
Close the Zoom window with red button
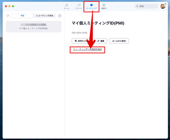pos(6,6)
